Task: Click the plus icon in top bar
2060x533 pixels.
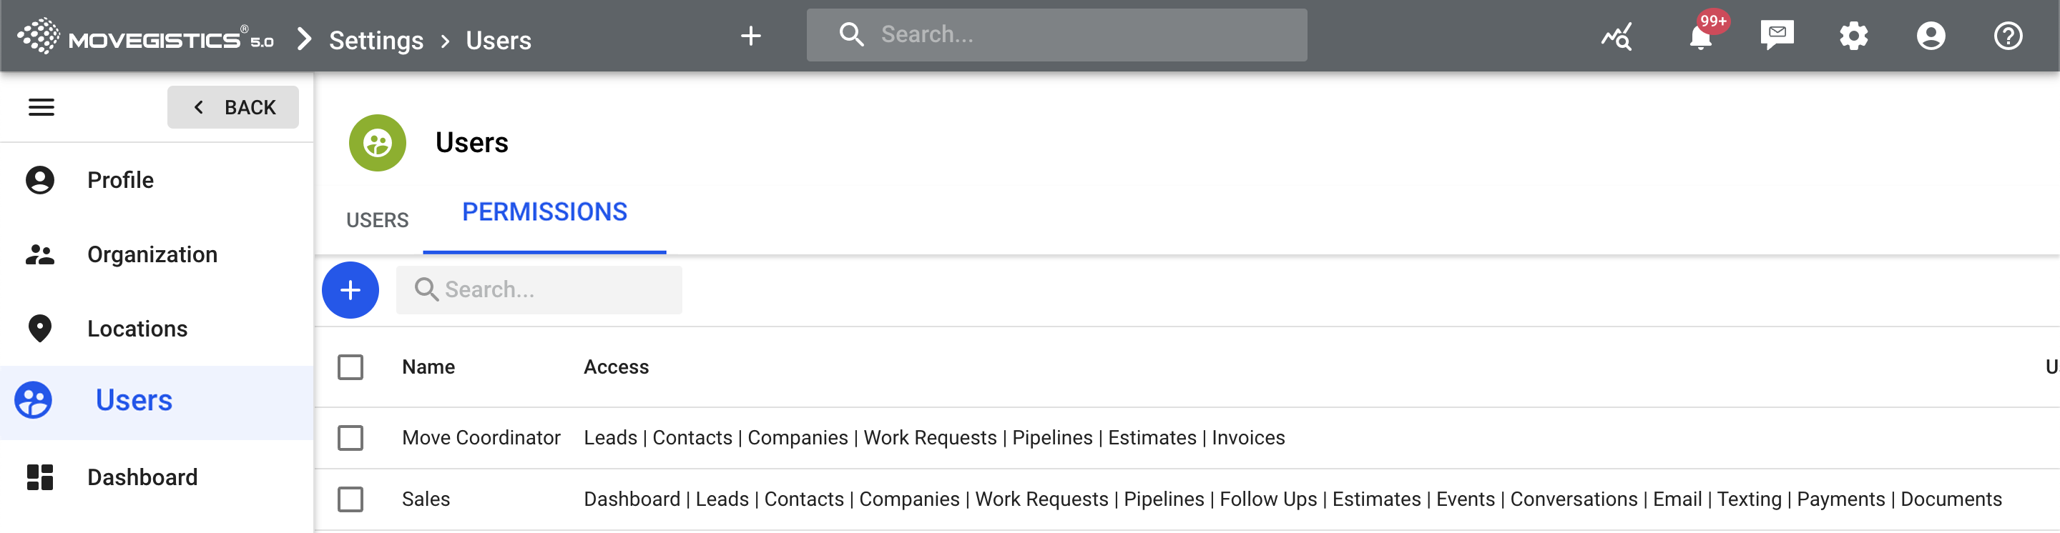Action: tap(750, 36)
